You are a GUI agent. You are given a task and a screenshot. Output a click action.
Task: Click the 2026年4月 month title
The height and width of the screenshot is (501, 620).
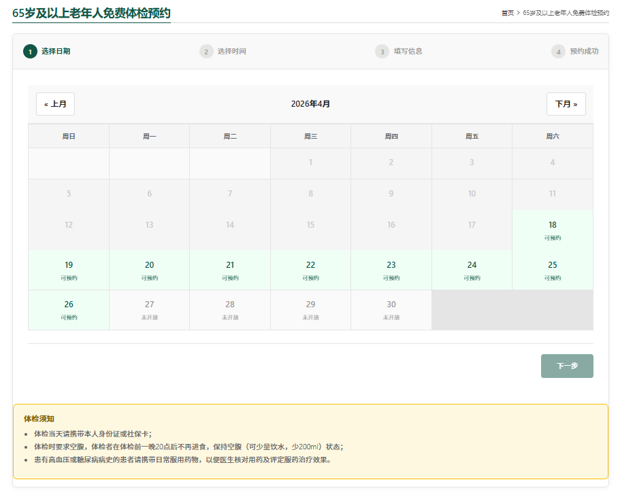(310, 104)
